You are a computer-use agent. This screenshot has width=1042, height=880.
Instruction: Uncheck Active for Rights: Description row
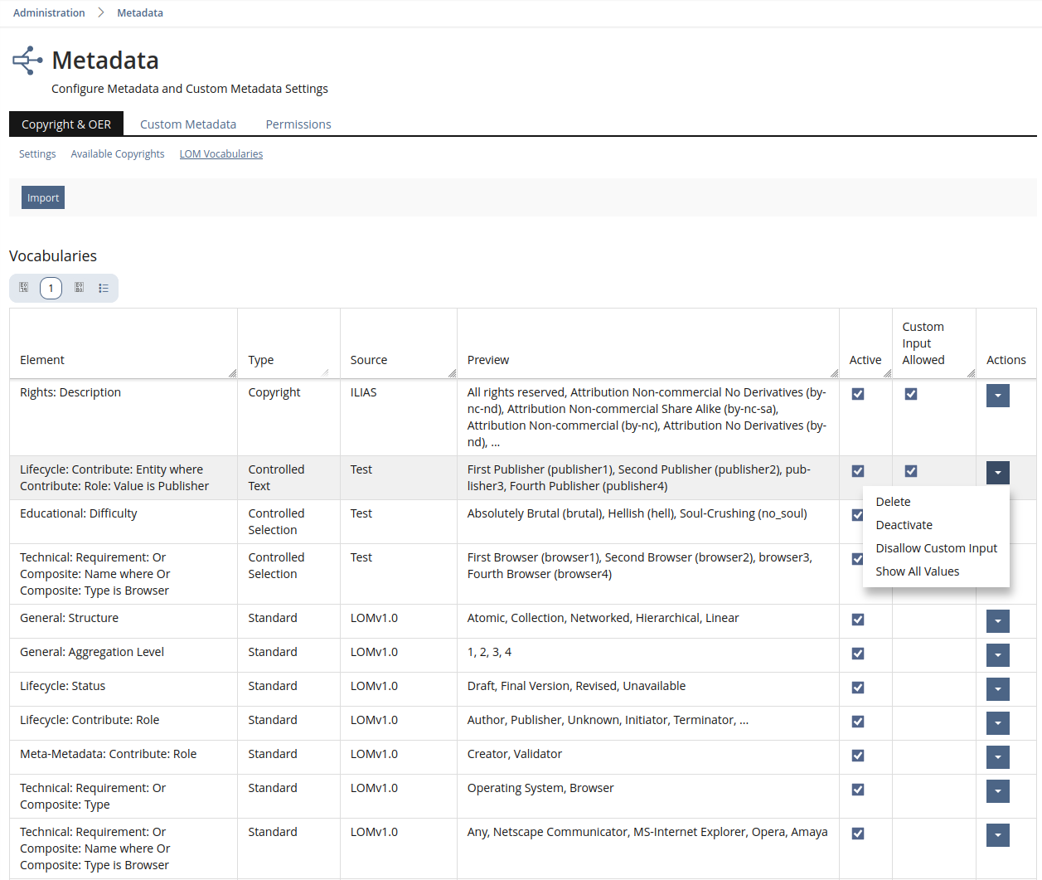pyautogui.click(x=858, y=394)
